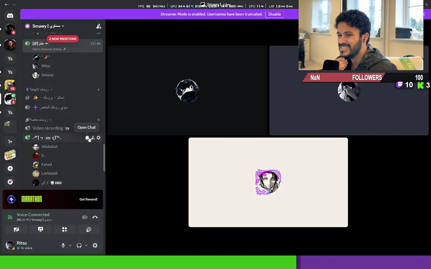This screenshot has height=269, width=431.
Task: Open Smawy server name dropdown menu
Action: pyautogui.click(x=48, y=26)
